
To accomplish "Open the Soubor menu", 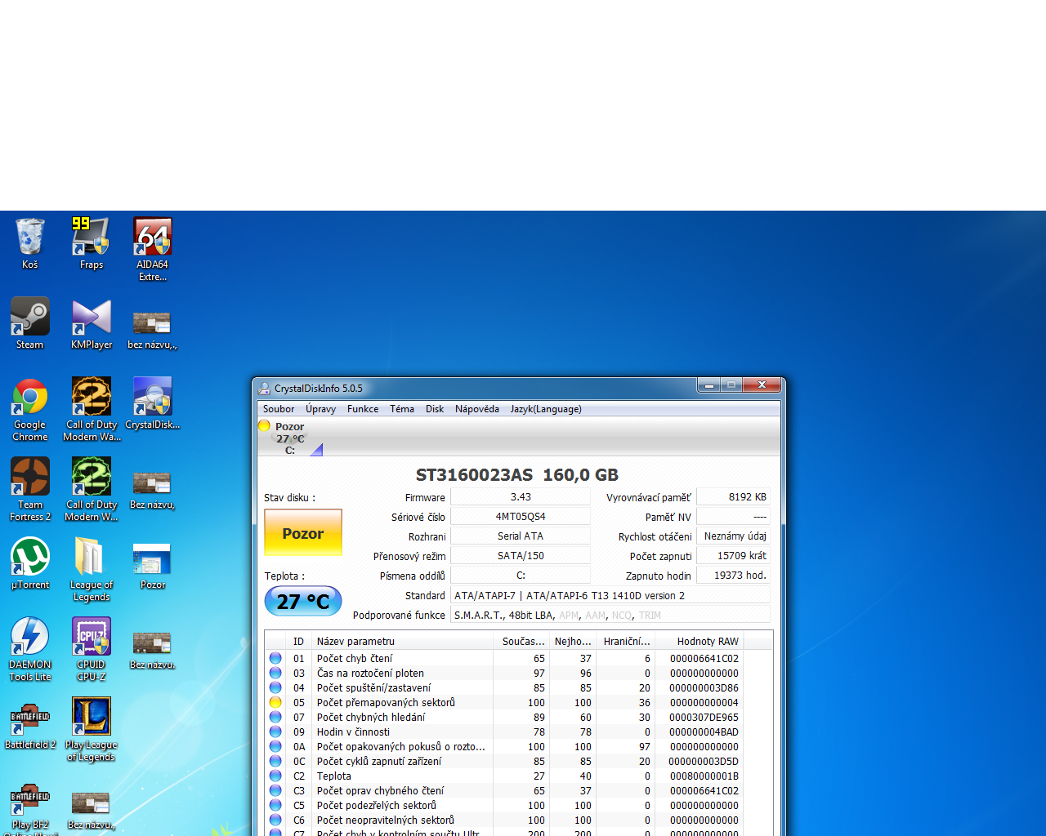I will (x=279, y=409).
